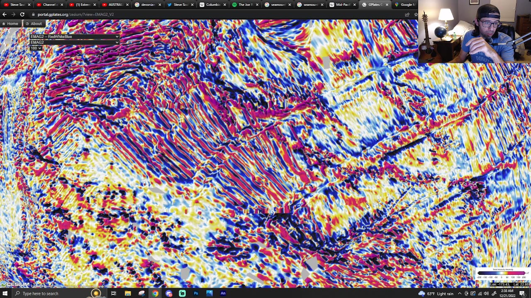
Task: View site information via the lock icon
Action: [x=33, y=14]
